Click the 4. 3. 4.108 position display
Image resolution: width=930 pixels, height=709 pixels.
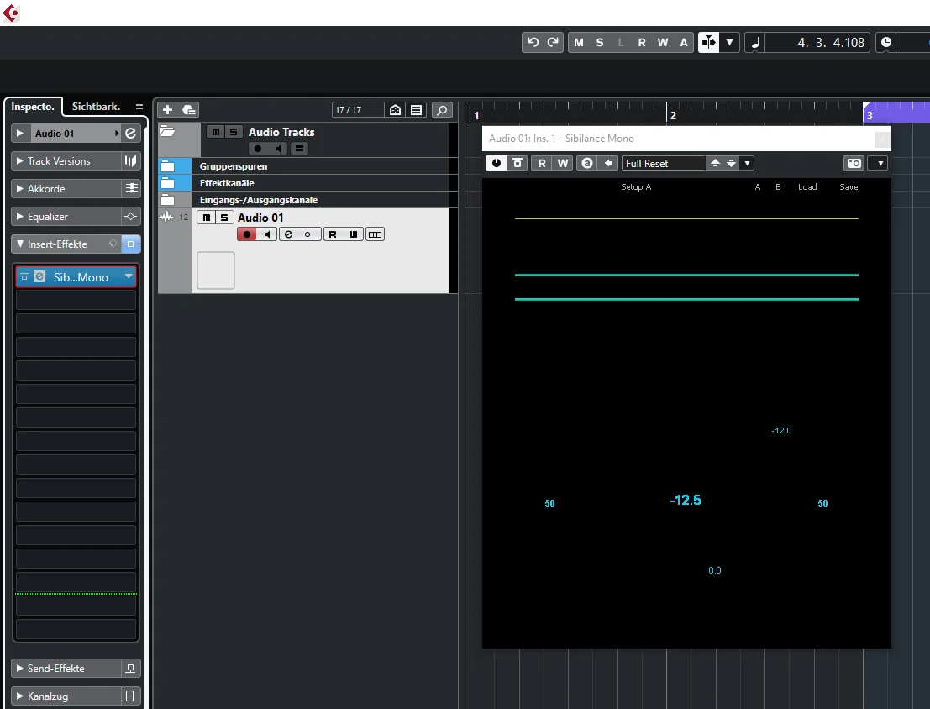818,43
